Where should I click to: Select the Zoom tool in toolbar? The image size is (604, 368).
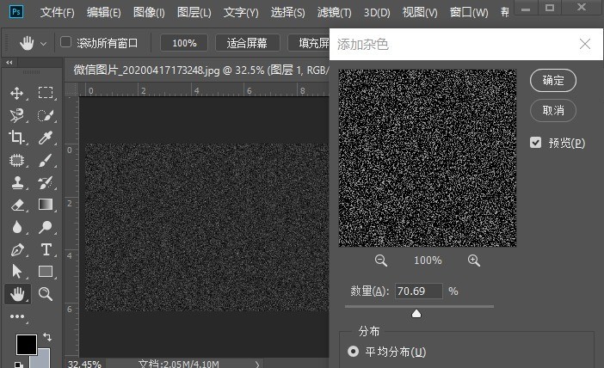tap(46, 294)
